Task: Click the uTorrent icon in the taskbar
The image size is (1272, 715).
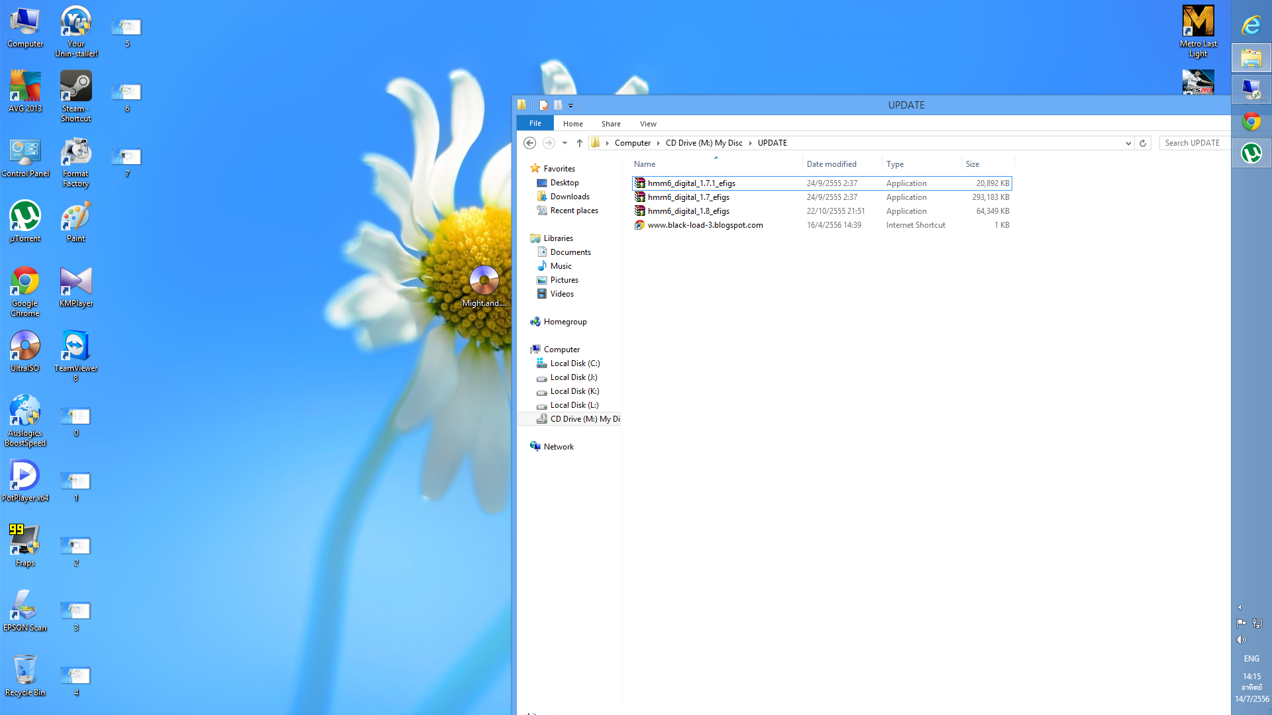Action: pyautogui.click(x=1251, y=154)
